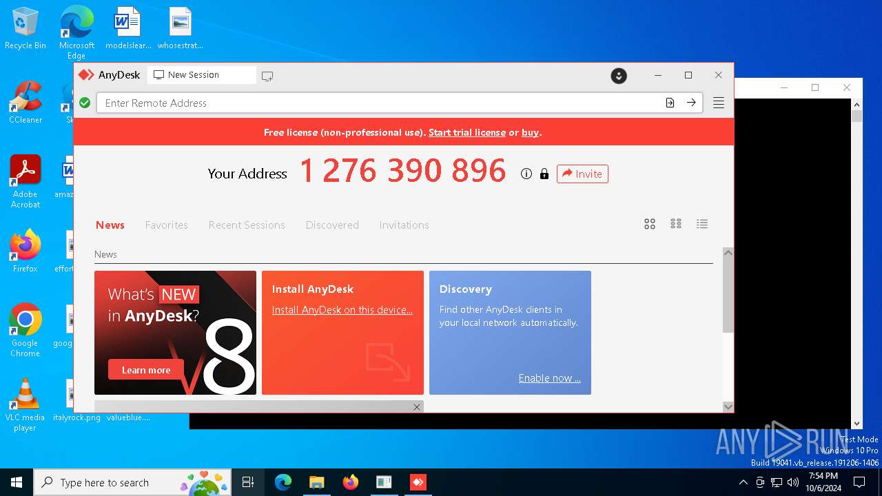Click the AnyDesk scrollbar down arrow

[x=728, y=406]
